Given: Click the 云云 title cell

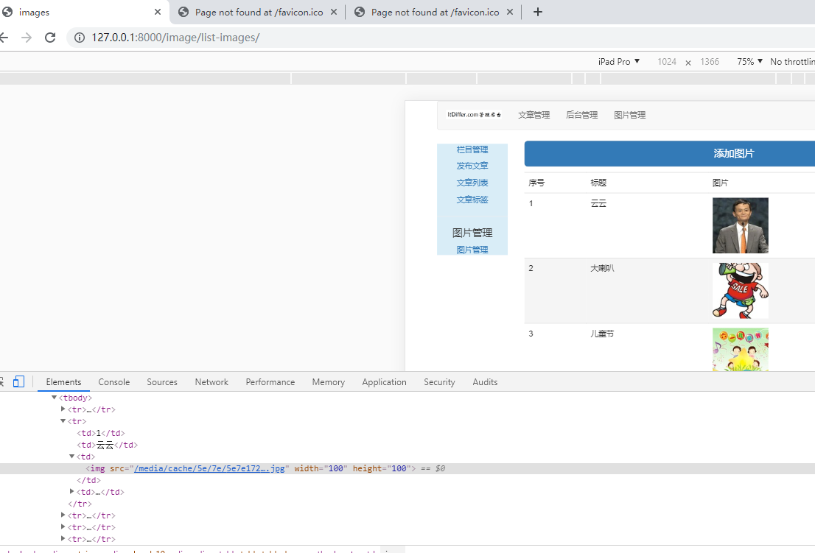Looking at the screenshot, I should [x=598, y=203].
